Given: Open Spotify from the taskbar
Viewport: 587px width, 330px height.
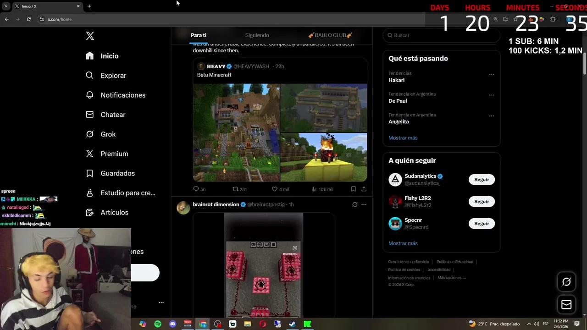Looking at the screenshot, I should coord(158,324).
